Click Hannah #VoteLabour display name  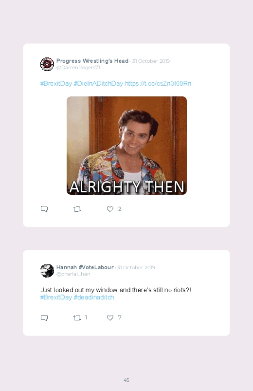coord(85,267)
